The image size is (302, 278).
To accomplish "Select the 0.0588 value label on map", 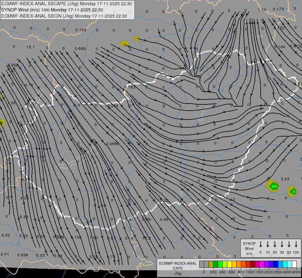I will point(112,144).
